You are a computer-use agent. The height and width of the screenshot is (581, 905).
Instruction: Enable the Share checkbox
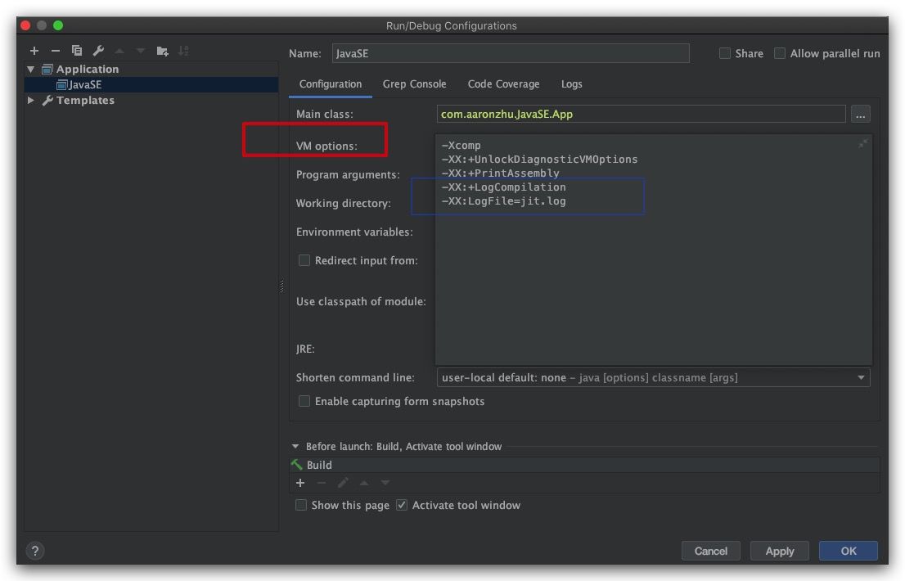pos(725,53)
